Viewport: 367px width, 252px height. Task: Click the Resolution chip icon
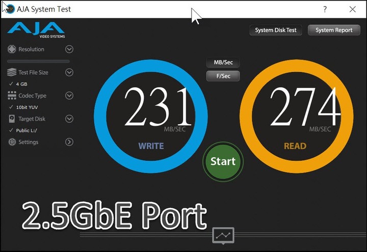(x=12, y=49)
